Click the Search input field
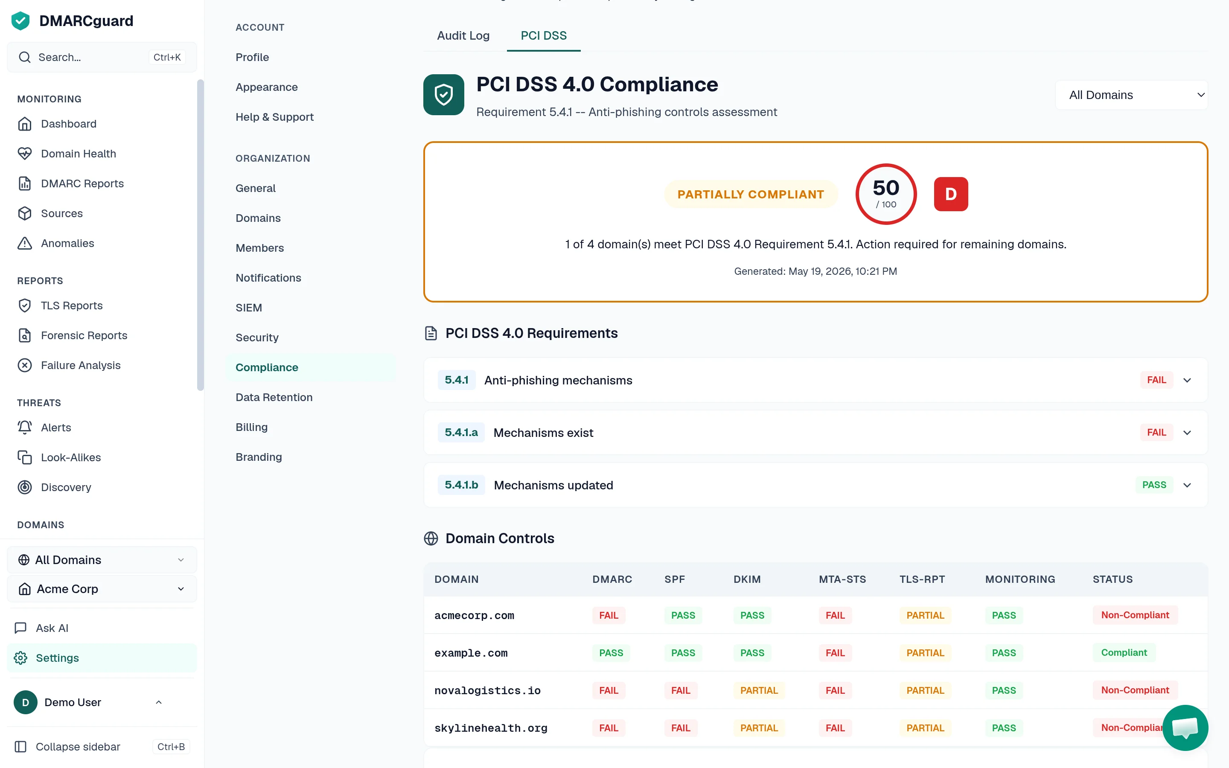Screen dimensions: 1229x768 click(x=102, y=57)
